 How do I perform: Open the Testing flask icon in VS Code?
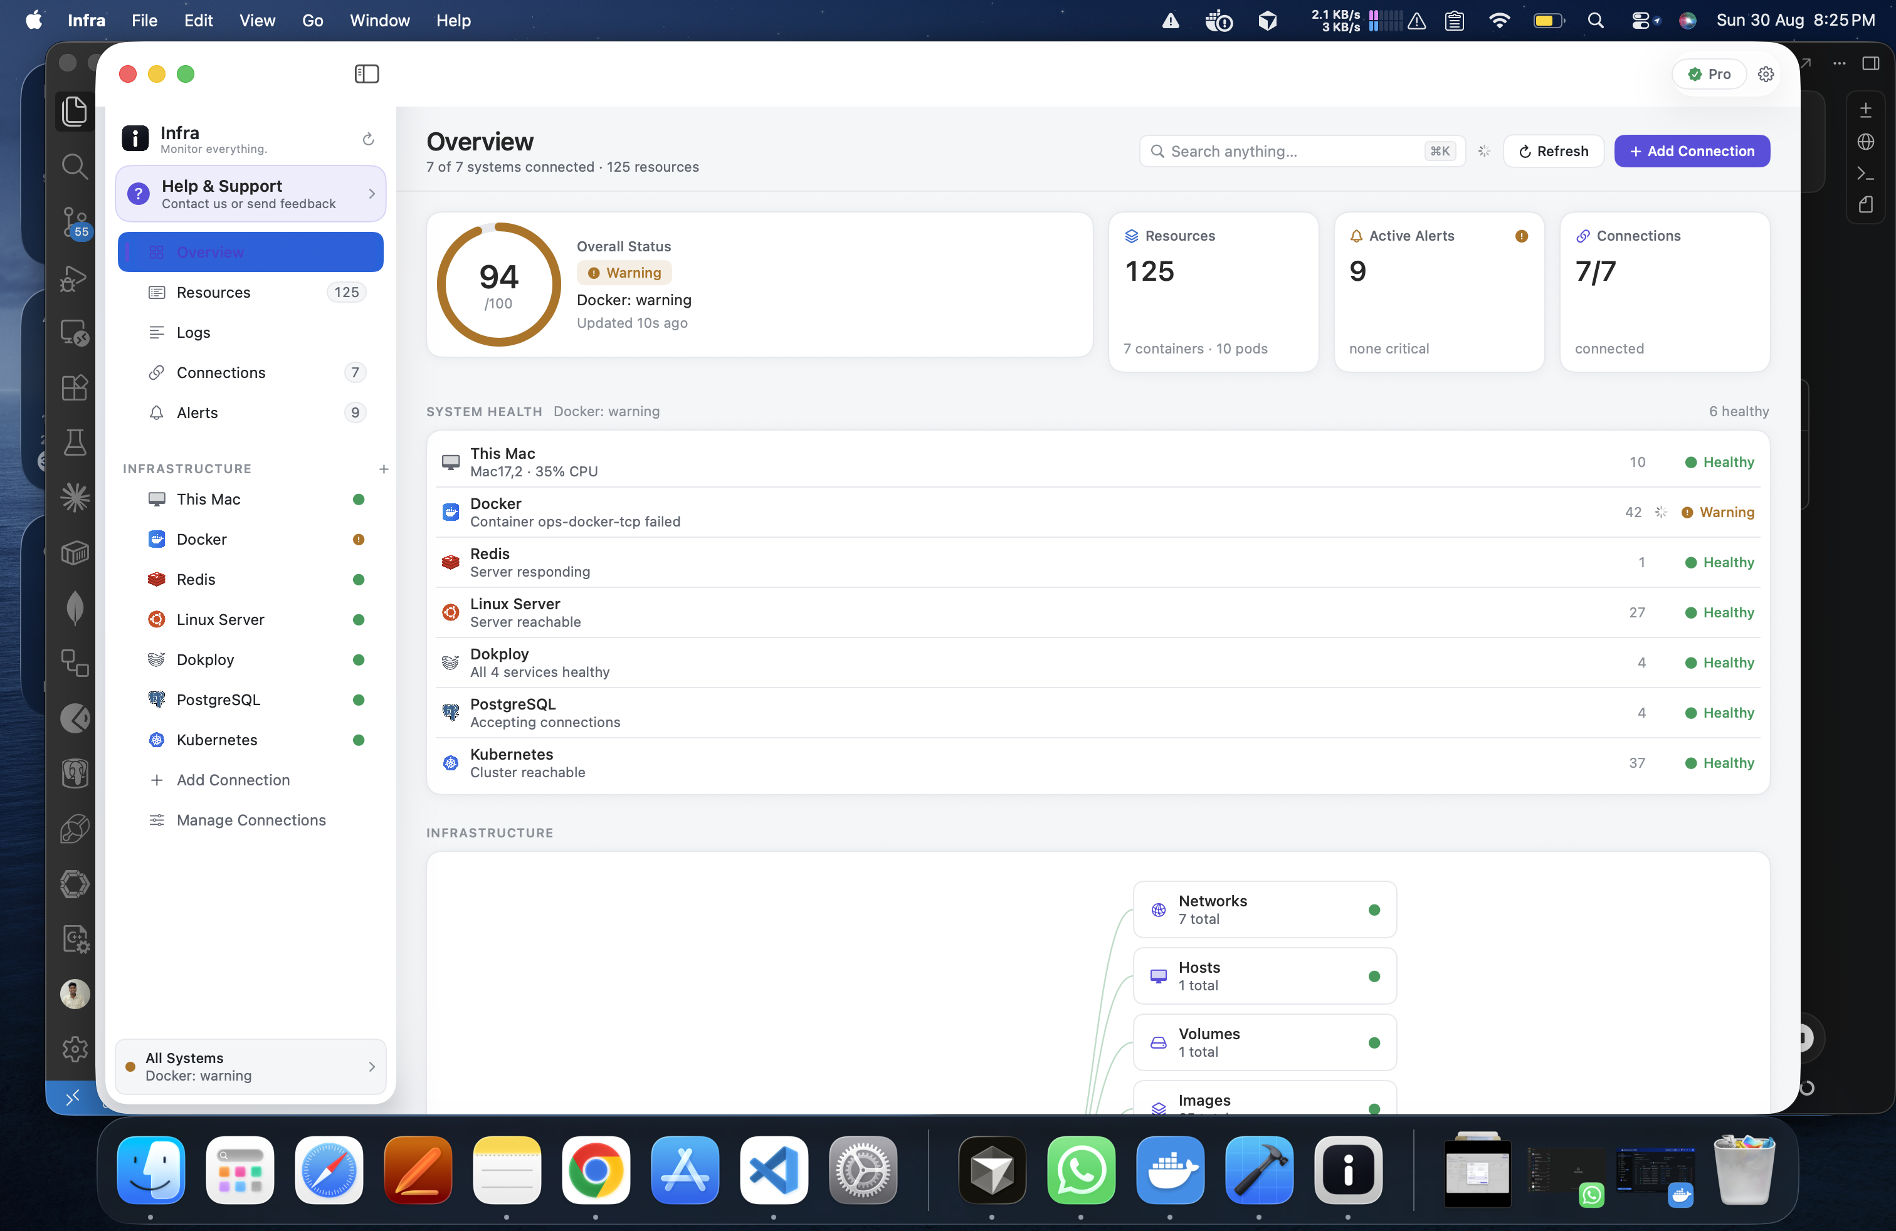74,443
